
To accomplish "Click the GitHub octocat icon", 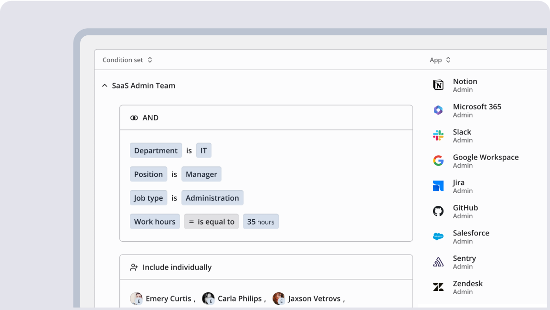I will (x=438, y=211).
